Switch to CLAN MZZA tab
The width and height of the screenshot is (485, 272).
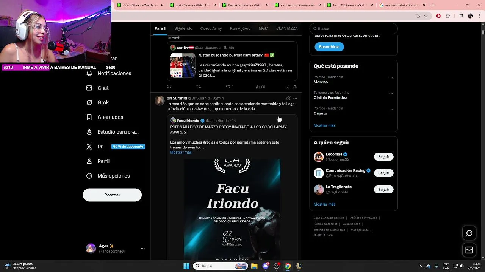tap(287, 28)
